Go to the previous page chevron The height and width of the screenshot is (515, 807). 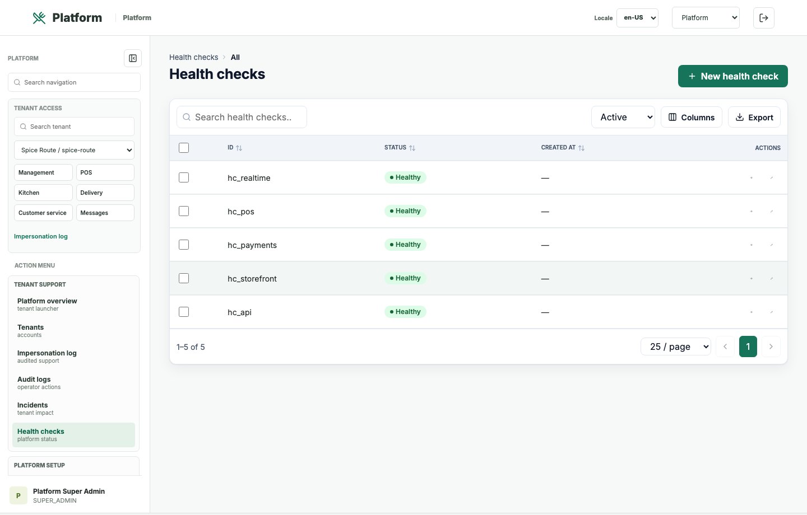725,347
